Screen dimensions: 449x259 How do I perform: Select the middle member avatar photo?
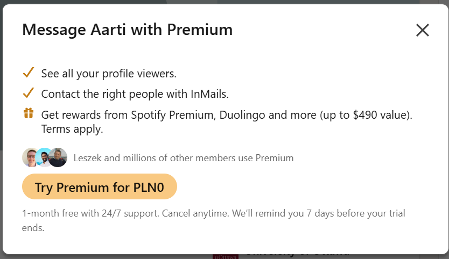coord(44,157)
